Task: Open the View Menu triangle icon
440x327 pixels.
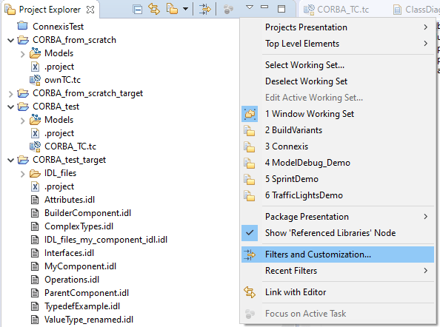Action: coord(250,7)
